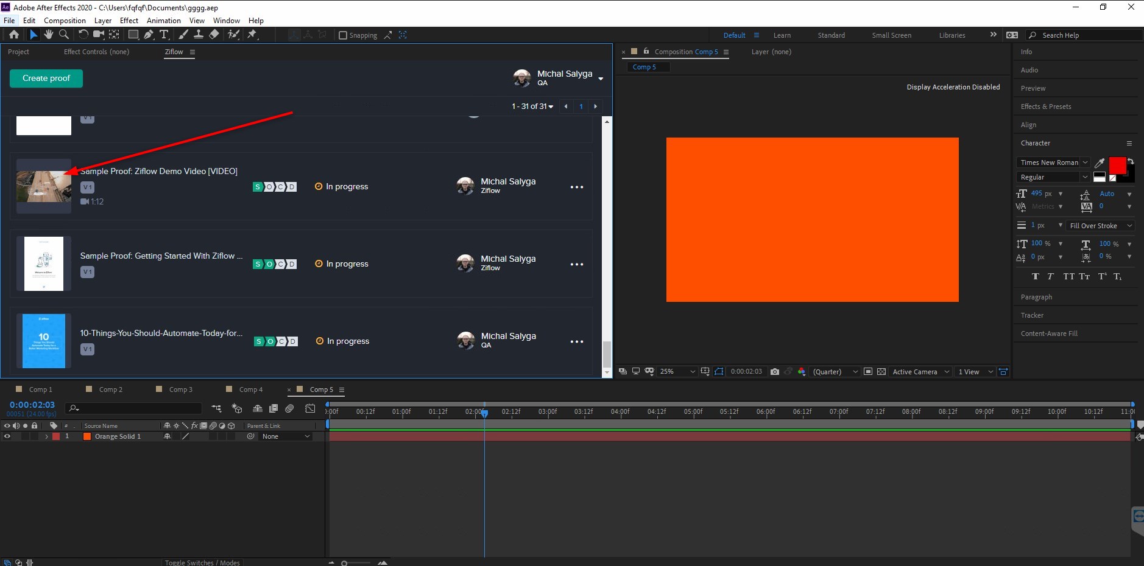This screenshot has width=1144, height=566.
Task: Take snapshot with camera icon
Action: pyautogui.click(x=774, y=372)
